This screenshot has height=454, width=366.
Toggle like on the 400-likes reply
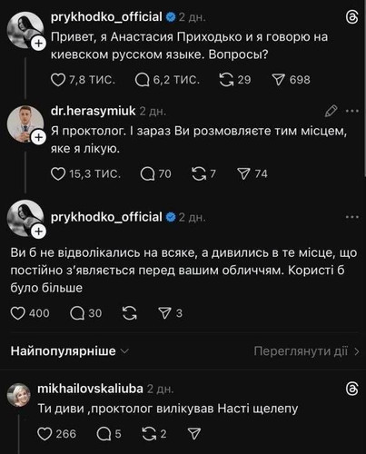(x=17, y=313)
